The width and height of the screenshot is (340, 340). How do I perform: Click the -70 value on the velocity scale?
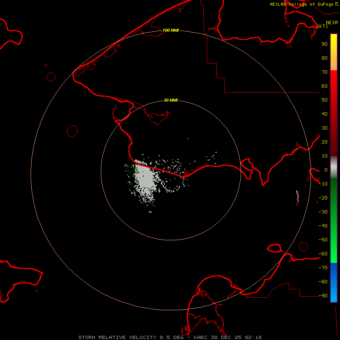pos(323,268)
